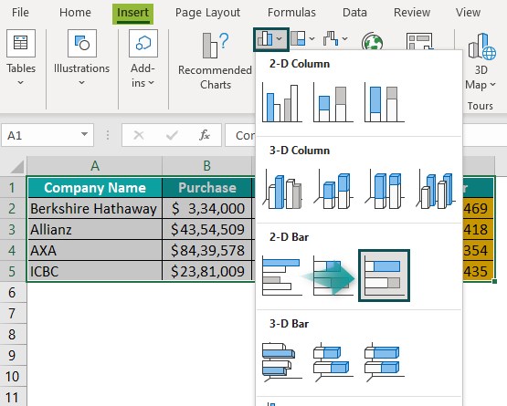
Task: Go to the Review tab
Action: click(412, 13)
